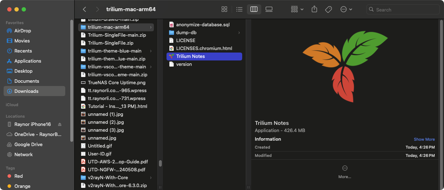Select the trilium-theme-blue-main folder
This screenshot has width=444, height=190.
click(116, 51)
